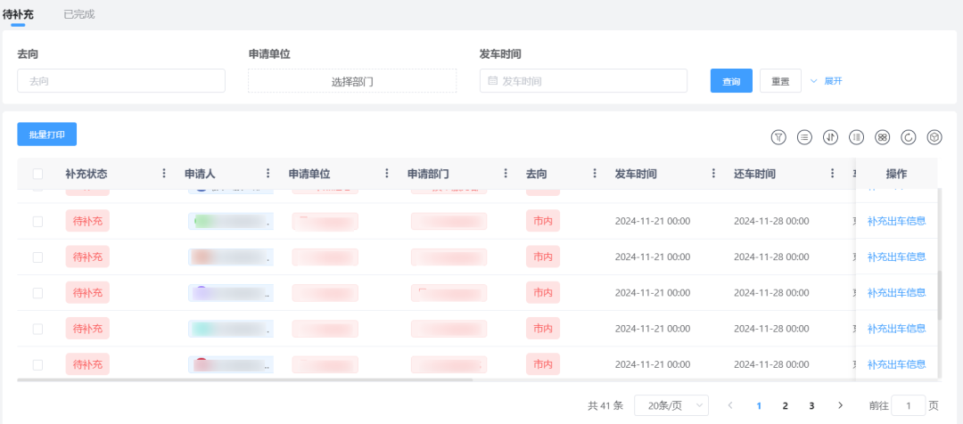963x424 pixels.
Task: Click the column settings icon in the table toolbar
Action: click(x=856, y=137)
